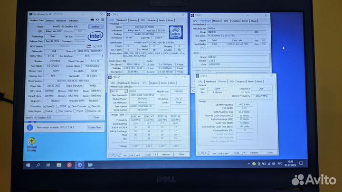This screenshot has height=192, width=342.
Task: Open the About tab in the CPU-Z motherboard window
Action: (x=254, y=21)
